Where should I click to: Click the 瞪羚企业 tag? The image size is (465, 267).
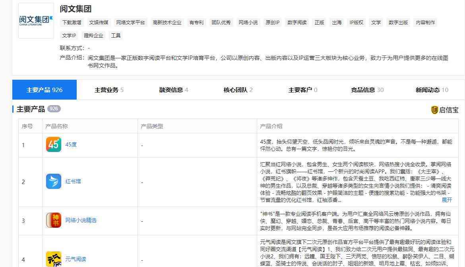point(93,36)
